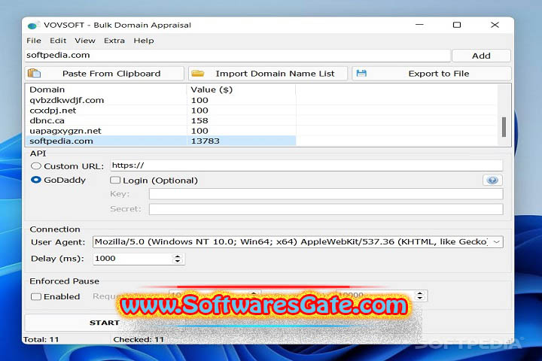Open the File menu
Viewport: 542px width, 361px height.
34,41
